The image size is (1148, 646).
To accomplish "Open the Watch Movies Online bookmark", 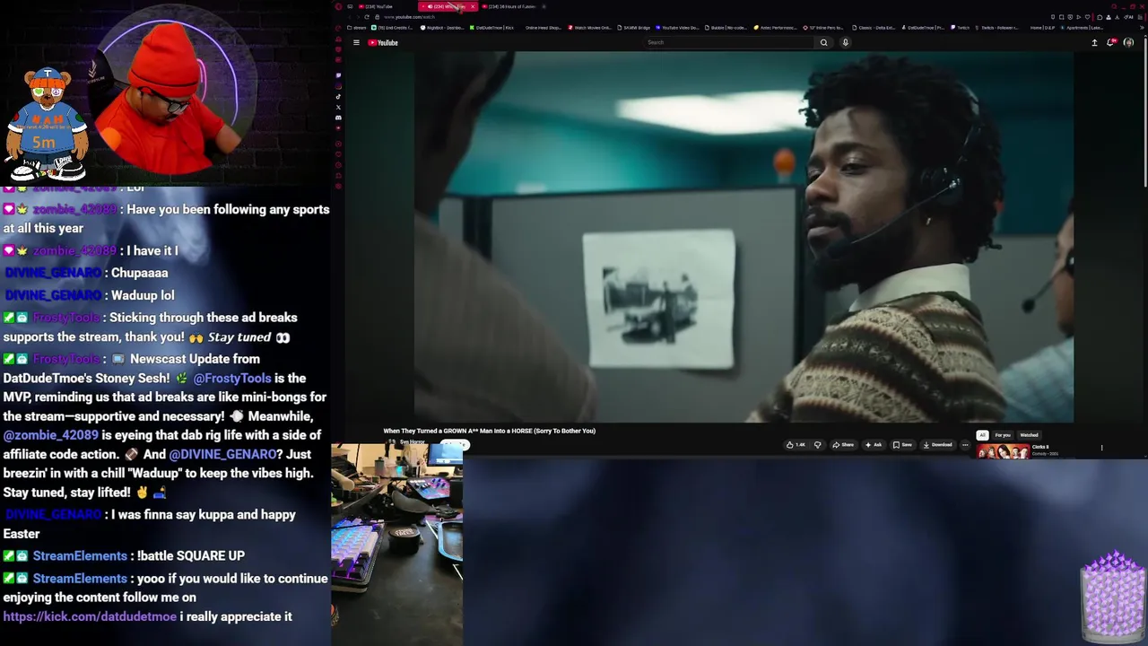I will [589, 28].
